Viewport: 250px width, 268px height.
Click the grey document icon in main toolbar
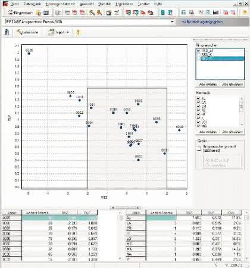tap(58, 13)
